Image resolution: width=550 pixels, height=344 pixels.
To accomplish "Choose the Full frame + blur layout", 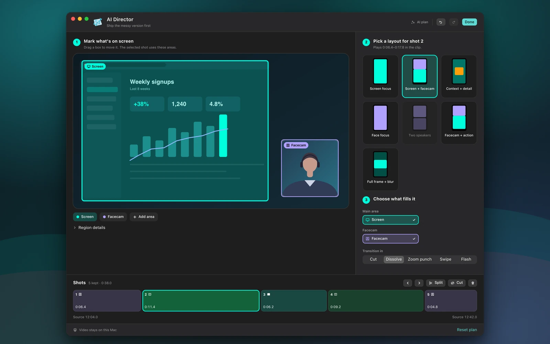I will [x=380, y=169].
